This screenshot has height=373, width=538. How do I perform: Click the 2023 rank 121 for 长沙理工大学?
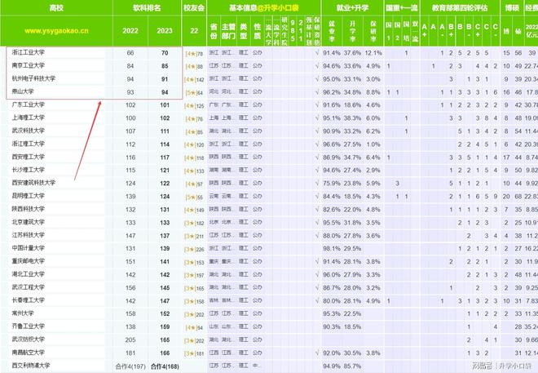pos(165,171)
